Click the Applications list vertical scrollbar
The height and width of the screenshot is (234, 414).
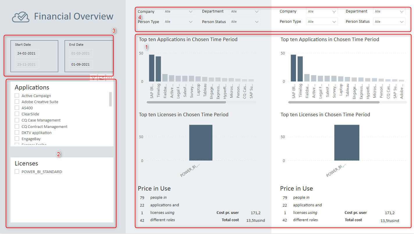(110, 99)
